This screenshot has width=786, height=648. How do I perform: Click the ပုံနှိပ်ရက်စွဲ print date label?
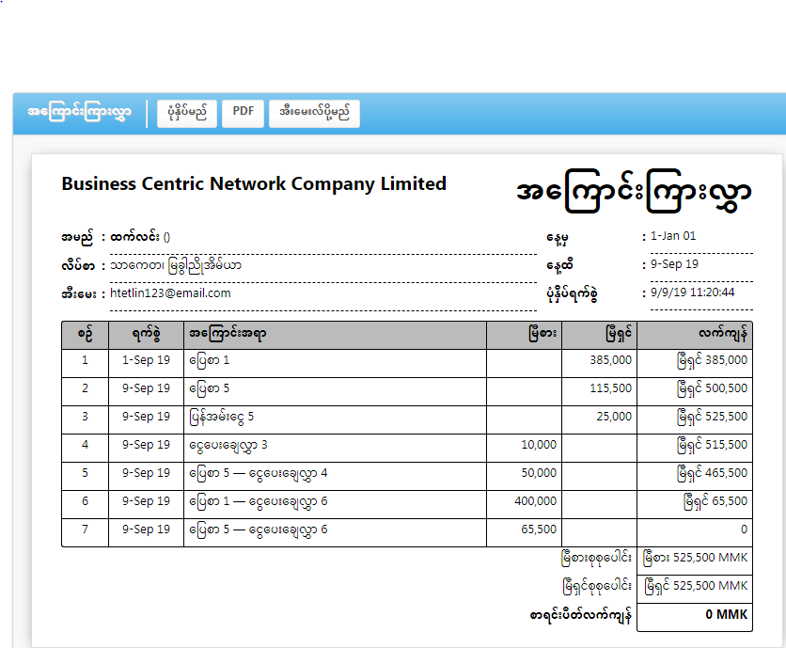(572, 293)
